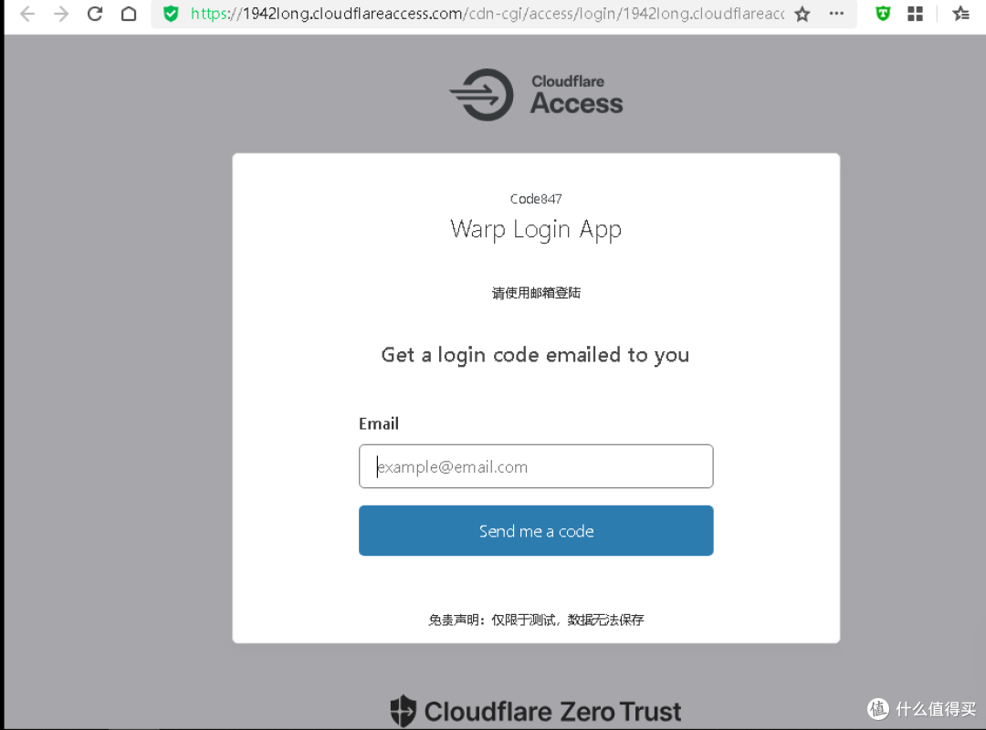Open the three-dot more options menu
Image resolution: width=986 pixels, height=730 pixels.
coord(836,13)
